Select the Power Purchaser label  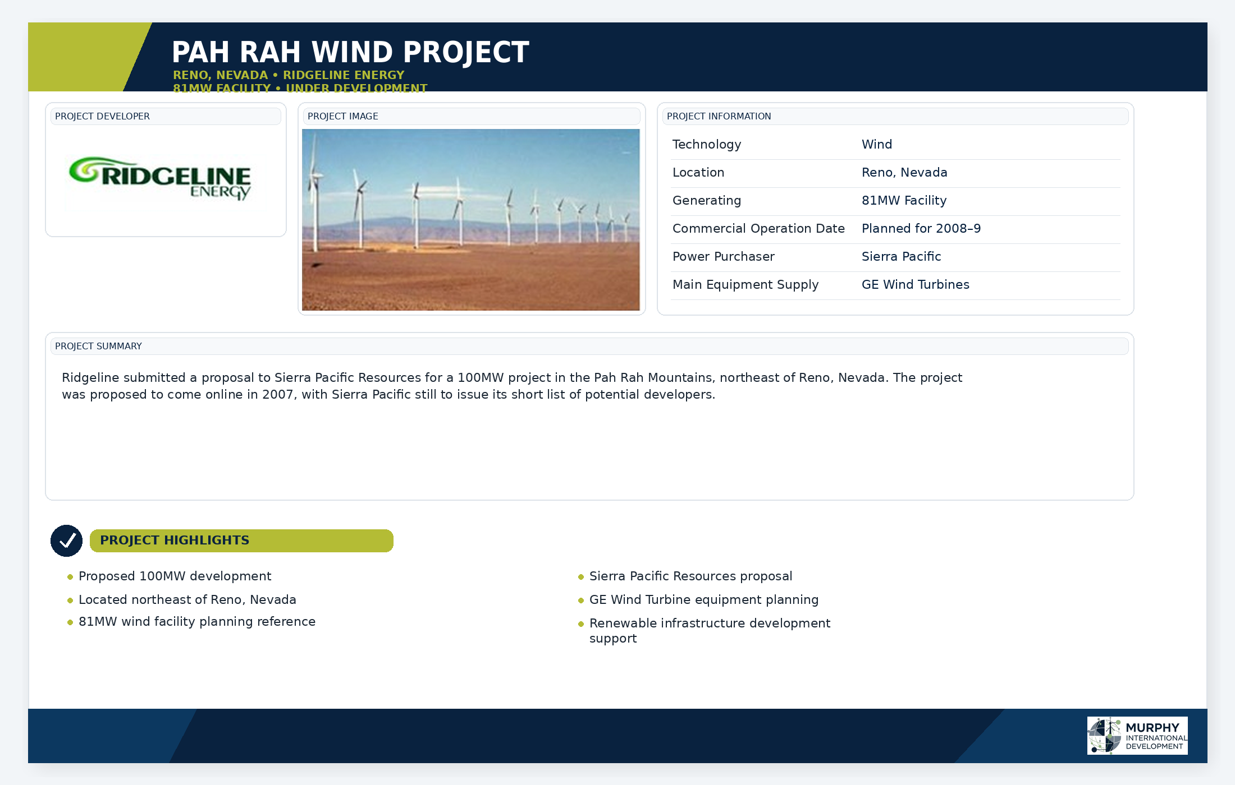pos(724,257)
